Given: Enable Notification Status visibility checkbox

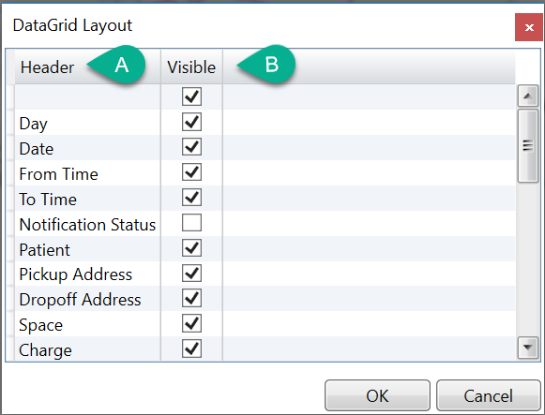Looking at the screenshot, I should point(191,223).
